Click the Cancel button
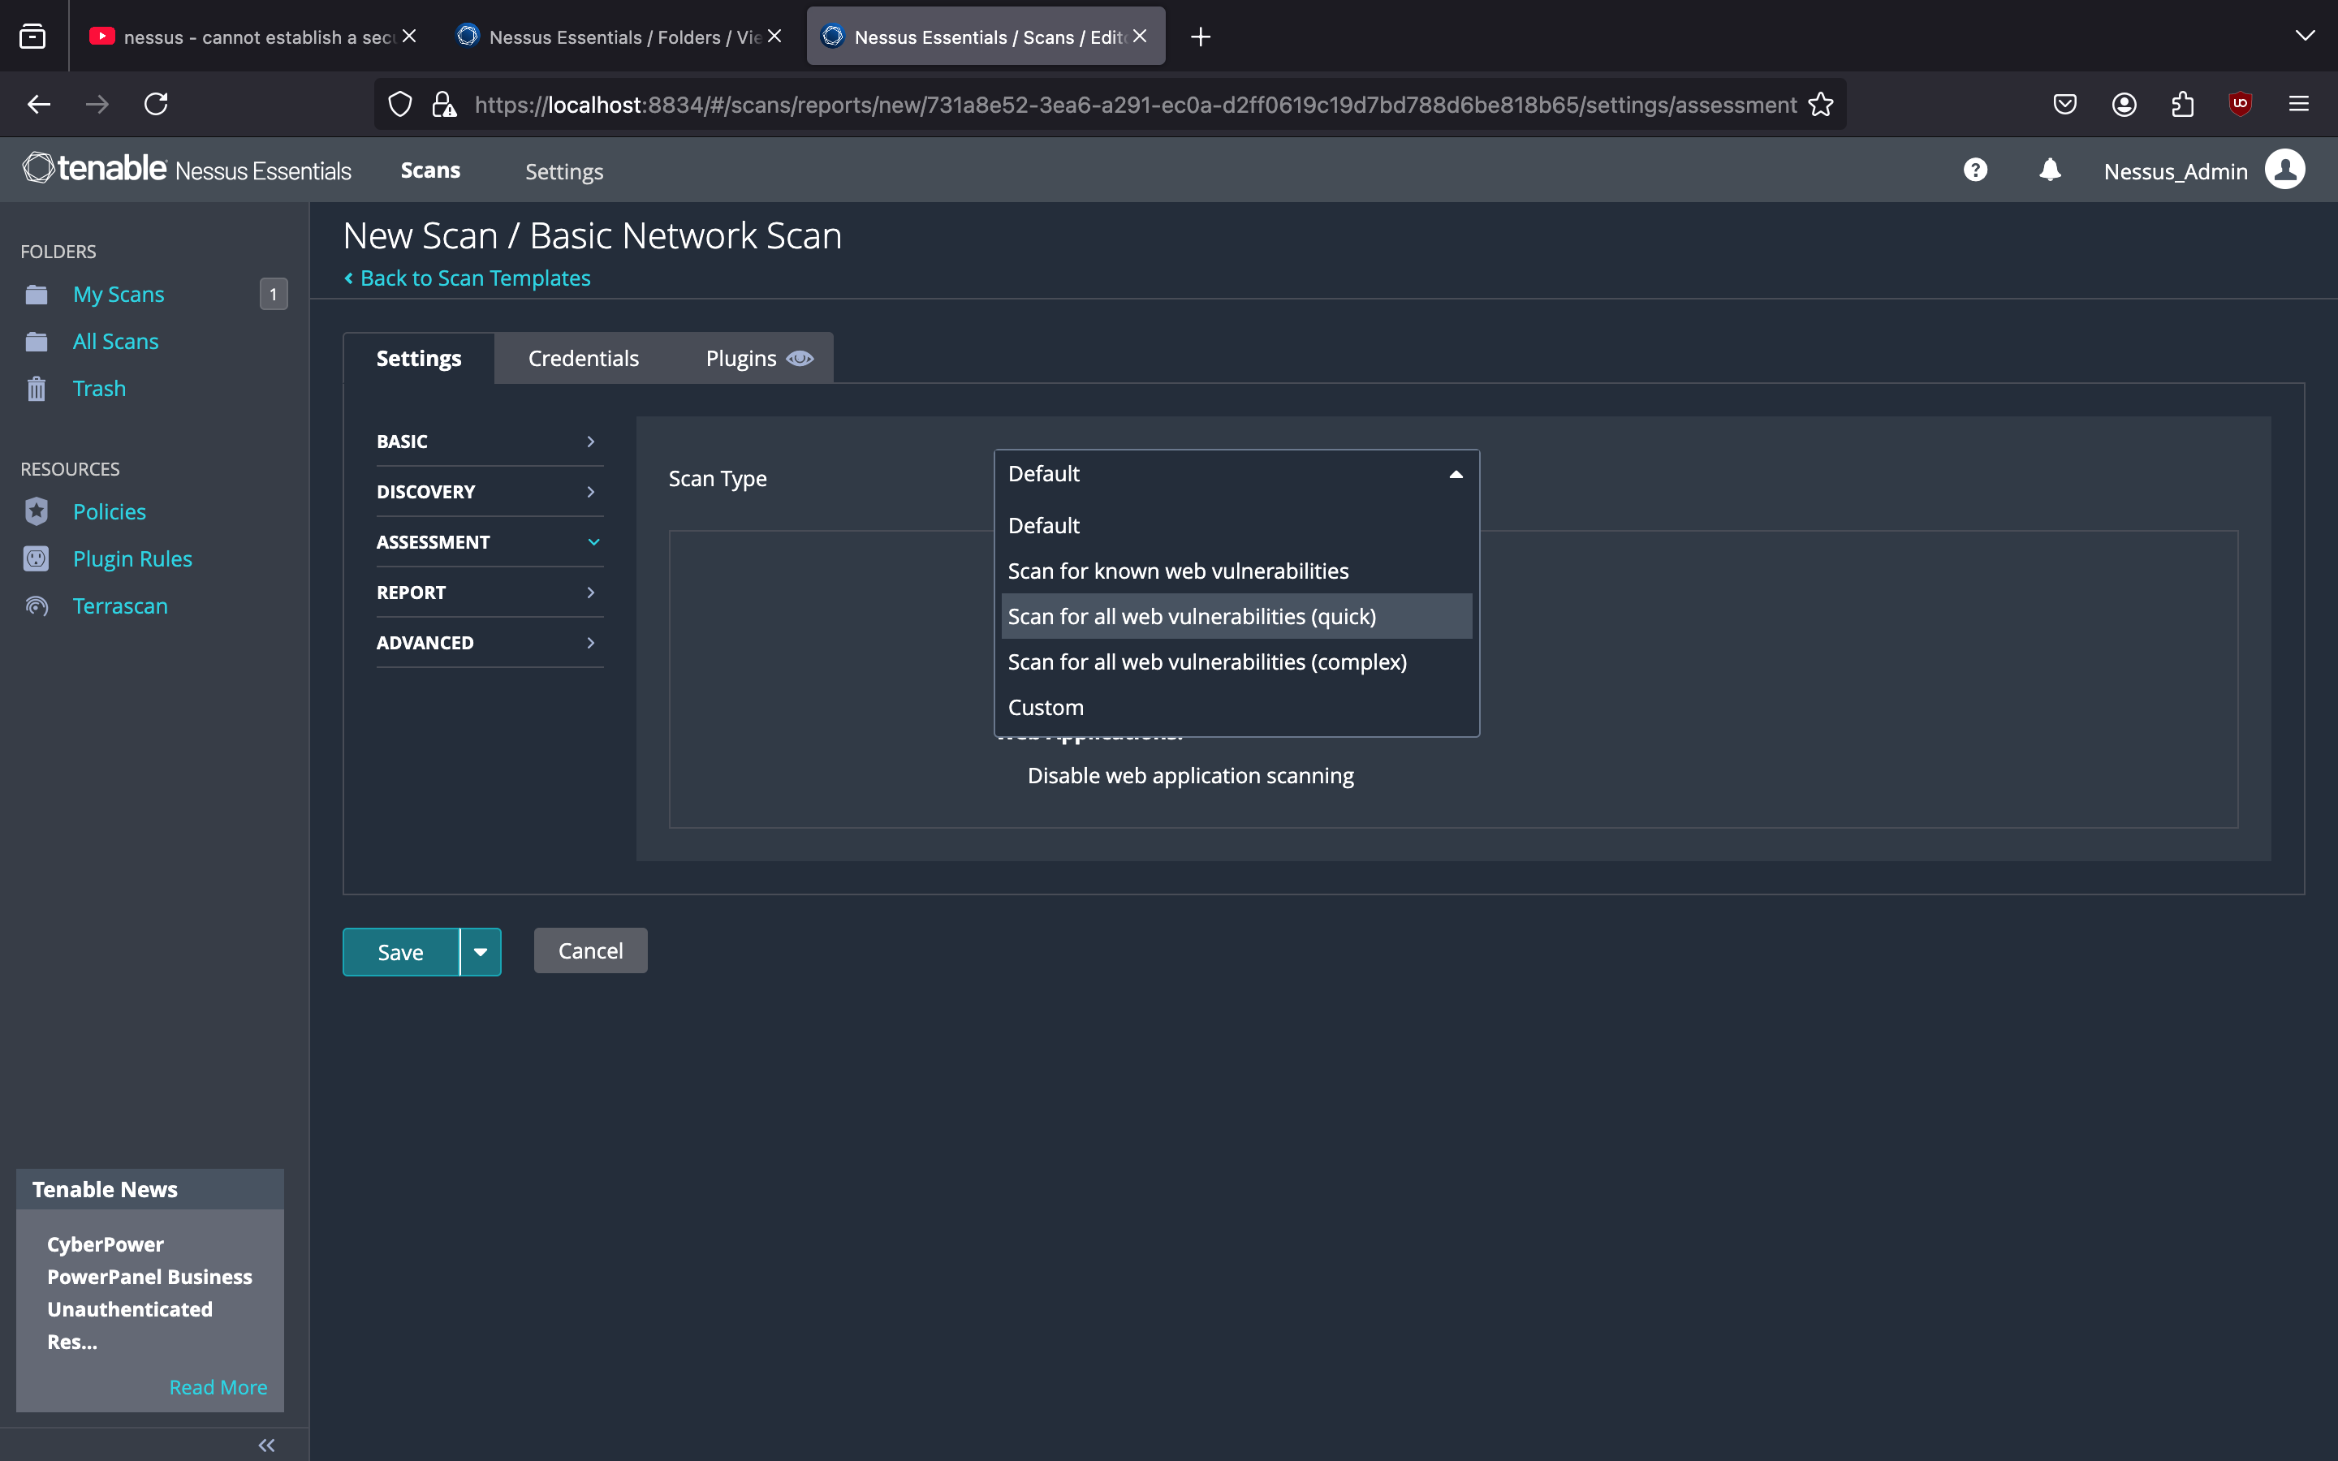 [x=590, y=950]
